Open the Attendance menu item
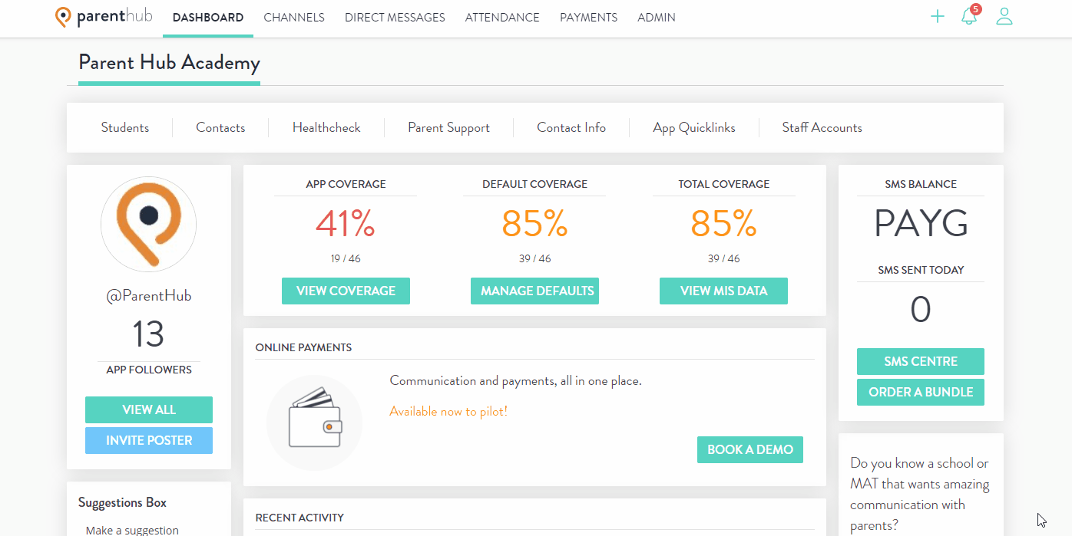Image resolution: width=1072 pixels, height=536 pixels. click(502, 18)
